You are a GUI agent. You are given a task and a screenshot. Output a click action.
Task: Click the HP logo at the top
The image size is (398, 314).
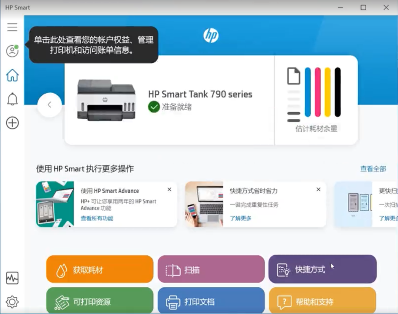[212, 35]
